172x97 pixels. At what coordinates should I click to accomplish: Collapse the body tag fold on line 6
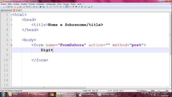(x=11, y=40)
